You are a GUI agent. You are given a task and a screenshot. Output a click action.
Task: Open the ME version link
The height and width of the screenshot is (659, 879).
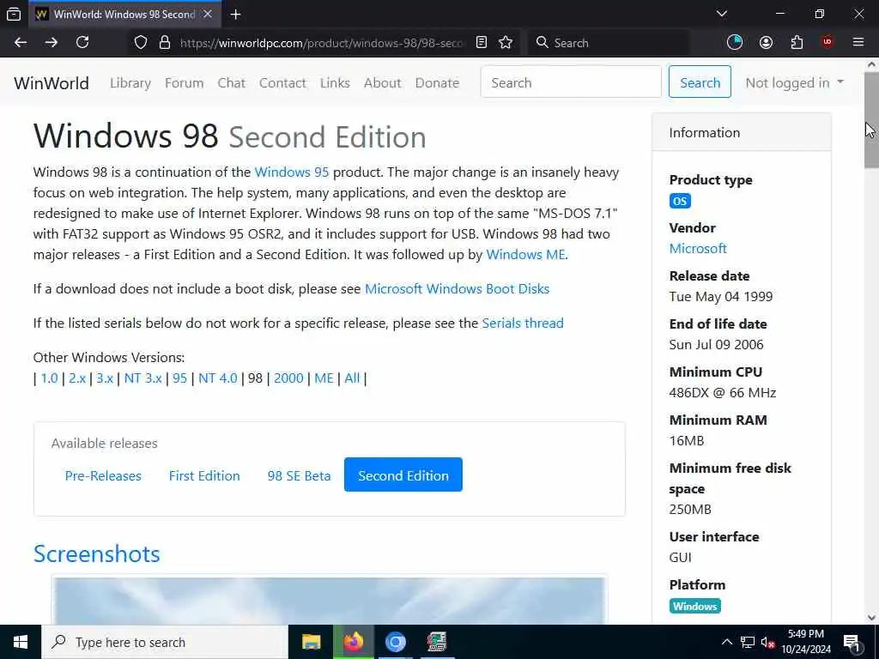coord(324,378)
